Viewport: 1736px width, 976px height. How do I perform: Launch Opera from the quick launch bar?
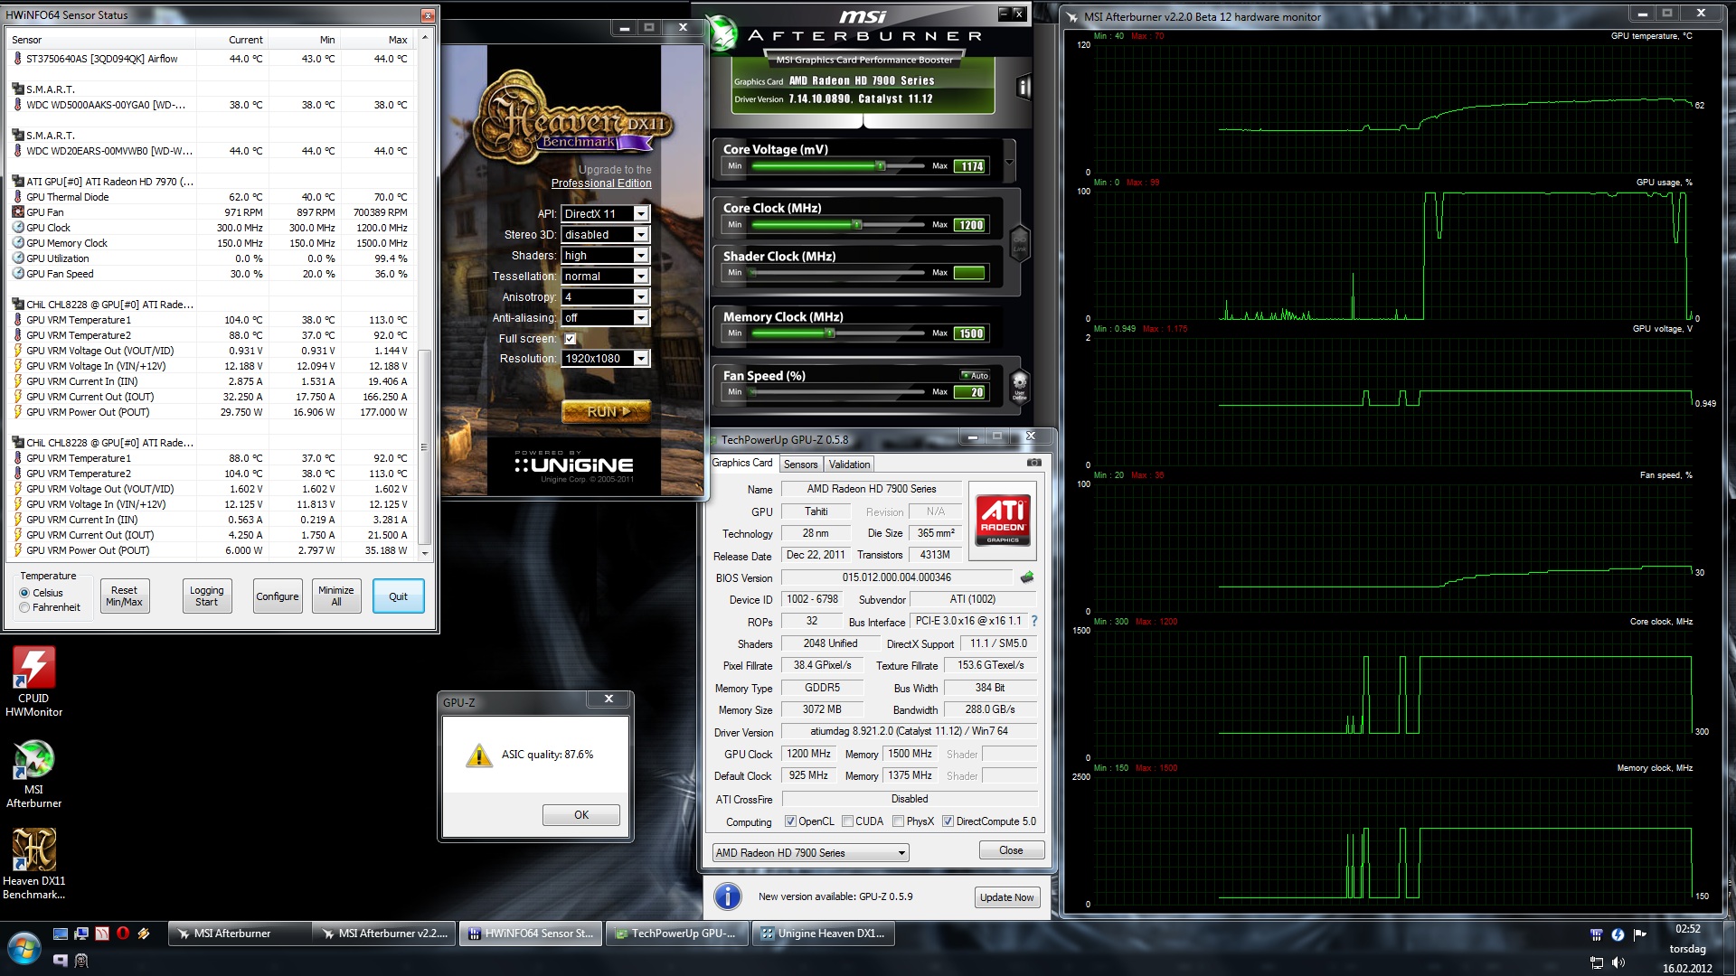[123, 934]
